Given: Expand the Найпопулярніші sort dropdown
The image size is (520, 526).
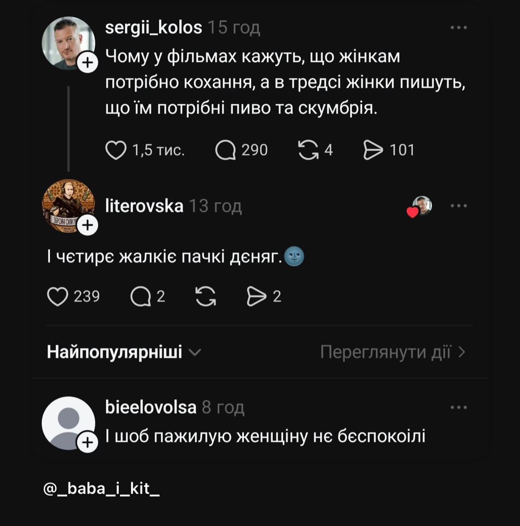Looking at the screenshot, I should [124, 352].
